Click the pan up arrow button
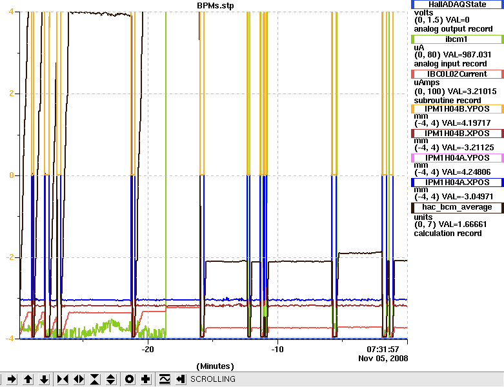This screenshot has width=504, height=387. (x=28, y=379)
